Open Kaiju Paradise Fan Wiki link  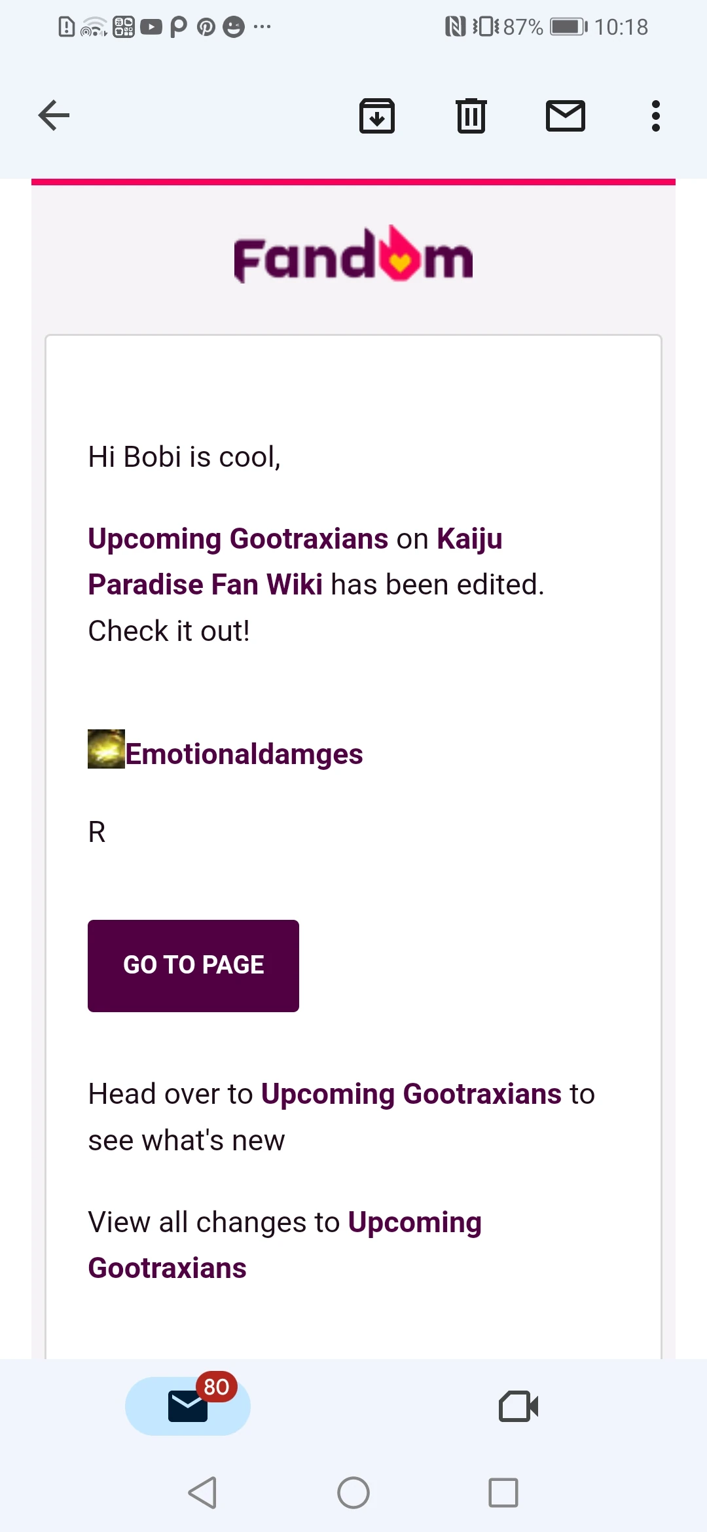[206, 585]
